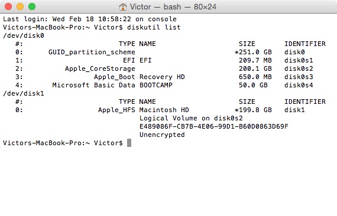
Task: Click the last 'Victors-MacBook-Pro:~ Victor$' prompt
Action: tap(63, 143)
